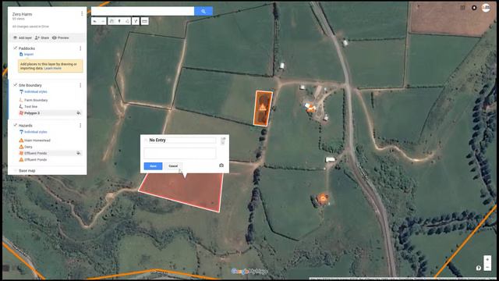Select the last Effluent Ponds item
This screenshot has width=499, height=281.
[x=36, y=159]
